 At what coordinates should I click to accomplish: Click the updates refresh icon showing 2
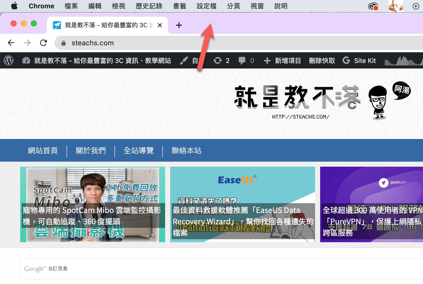point(217,61)
